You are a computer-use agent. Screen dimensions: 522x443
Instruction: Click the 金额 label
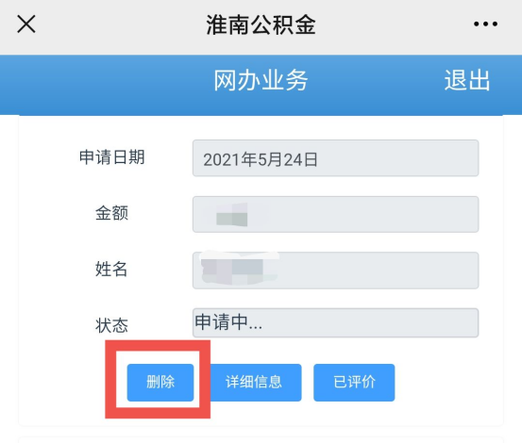(x=111, y=213)
